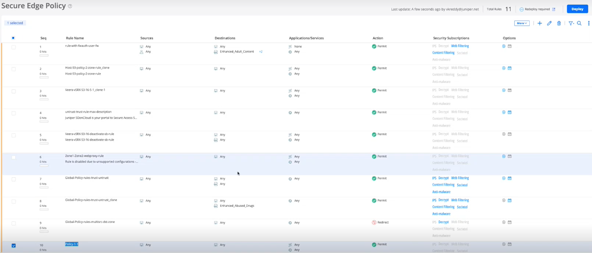Click the Redeploy required external link icon
Viewport: 592px width, 253px height.
tap(554, 9)
